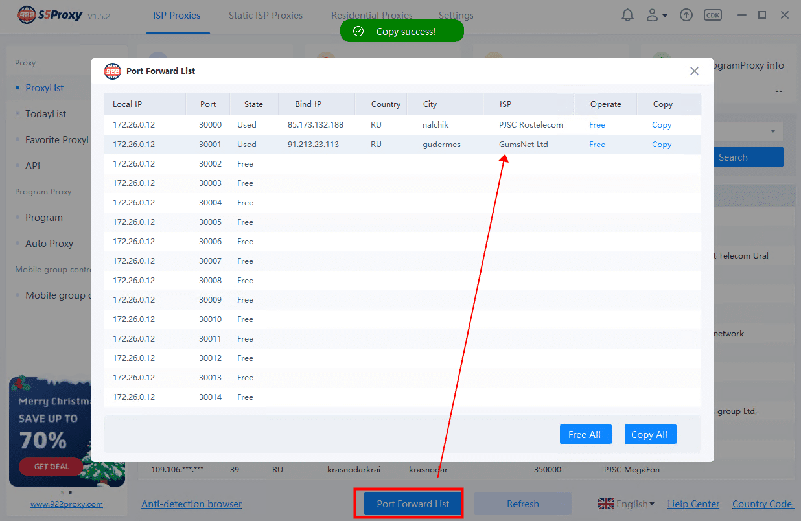Expand the English language dropdown
Image resolution: width=801 pixels, height=521 pixels.
(626, 504)
